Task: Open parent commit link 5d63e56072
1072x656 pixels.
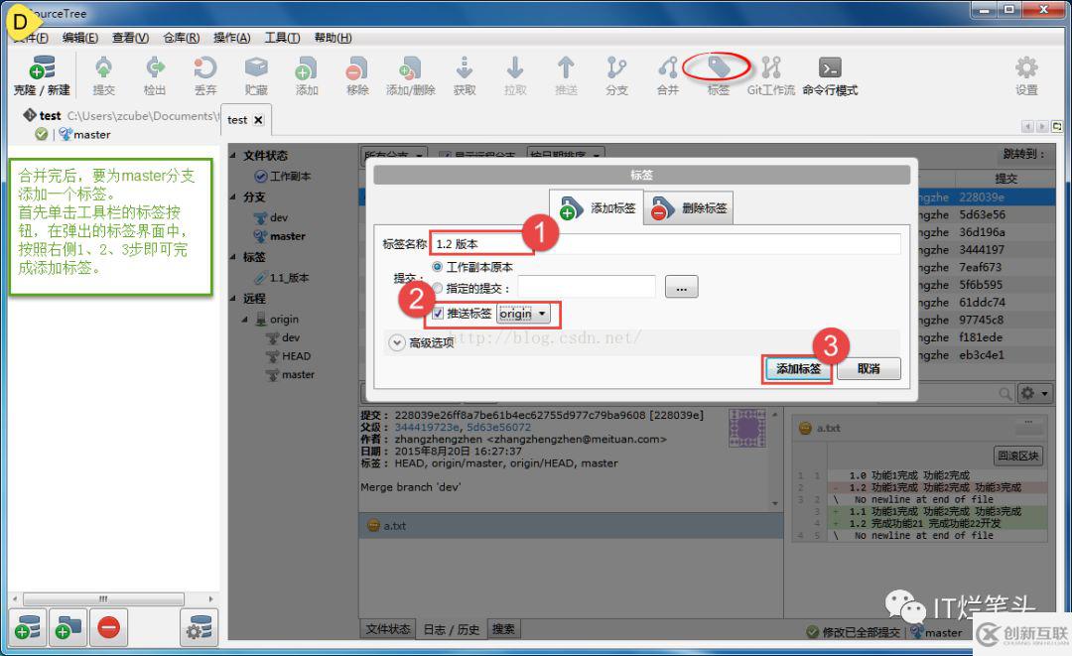Action: [x=498, y=427]
